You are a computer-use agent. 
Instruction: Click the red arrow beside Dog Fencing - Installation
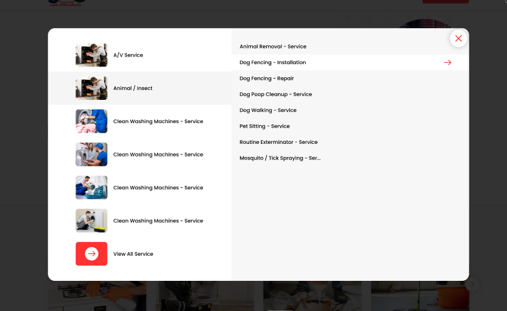click(447, 63)
